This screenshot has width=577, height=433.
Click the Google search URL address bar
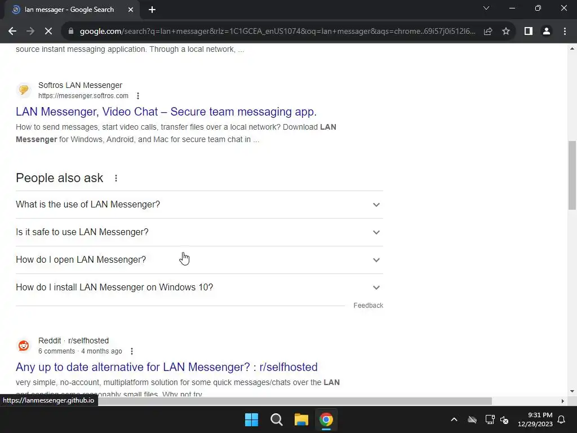pyautogui.click(x=277, y=32)
